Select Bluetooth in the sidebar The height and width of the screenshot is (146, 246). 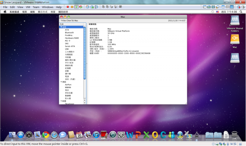(x=69, y=32)
